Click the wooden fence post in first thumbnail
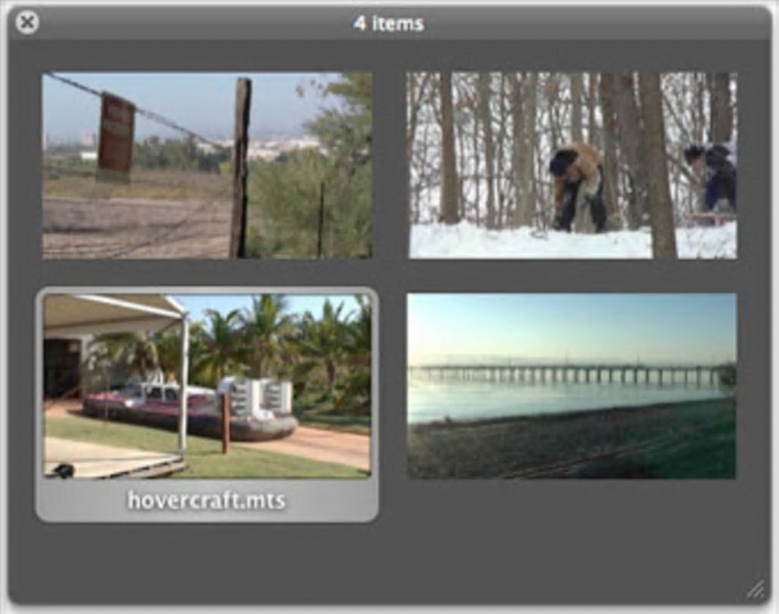The image size is (779, 614). coord(241,167)
